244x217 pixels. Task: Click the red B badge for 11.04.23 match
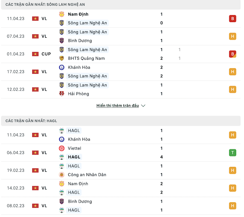pos(233,19)
